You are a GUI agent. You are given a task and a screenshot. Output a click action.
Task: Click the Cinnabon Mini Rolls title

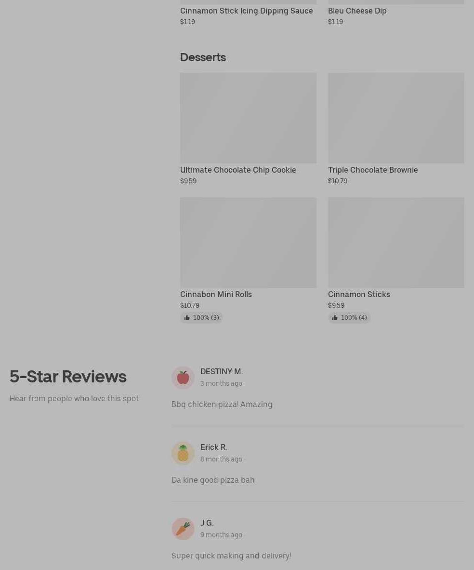(216, 294)
